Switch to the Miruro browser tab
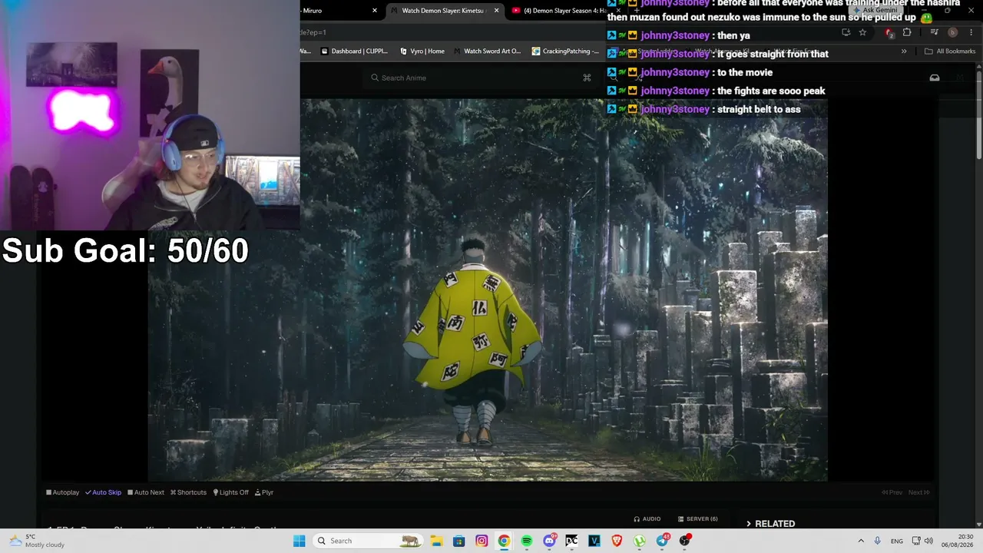The width and height of the screenshot is (983, 553). pos(338,11)
